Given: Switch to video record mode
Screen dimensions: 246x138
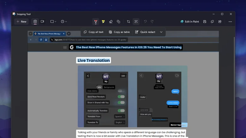Looking at the screenshot, I should point(43,21).
